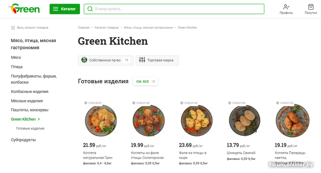Click 'фасовка: 0,35-0,5кг' under Шницель Свиной
Screen dimensions: 321x173
click(241, 159)
